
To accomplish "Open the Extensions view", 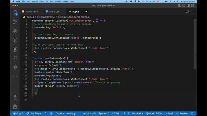I will click(15, 31).
